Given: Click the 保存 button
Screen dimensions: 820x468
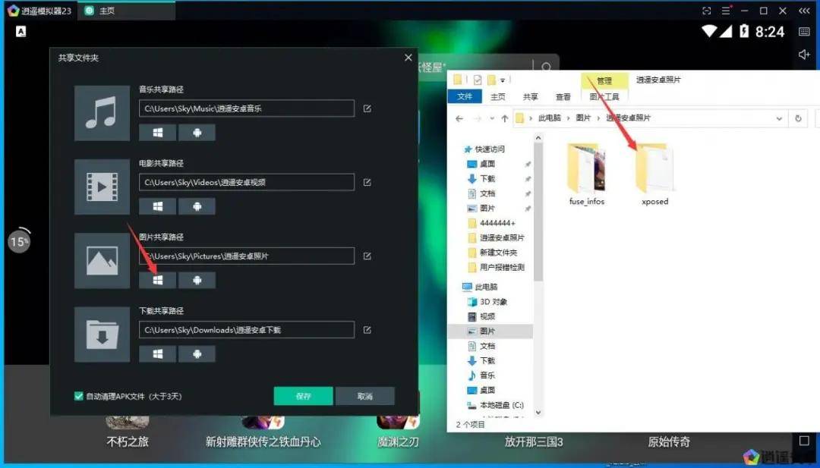Looking at the screenshot, I should (303, 396).
